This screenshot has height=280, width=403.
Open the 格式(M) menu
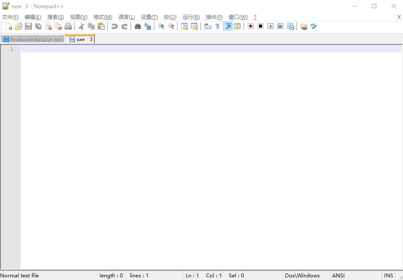(x=103, y=17)
